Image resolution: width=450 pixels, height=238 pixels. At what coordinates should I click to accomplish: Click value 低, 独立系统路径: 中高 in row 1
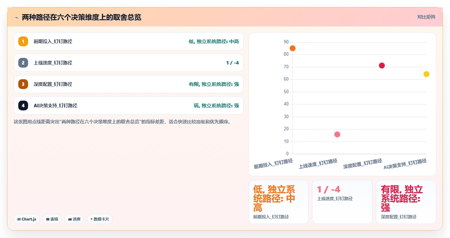[214, 41]
